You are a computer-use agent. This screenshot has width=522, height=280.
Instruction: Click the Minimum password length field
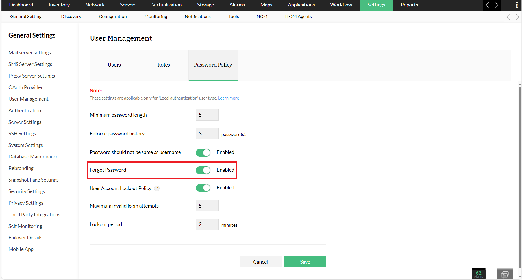tap(207, 115)
